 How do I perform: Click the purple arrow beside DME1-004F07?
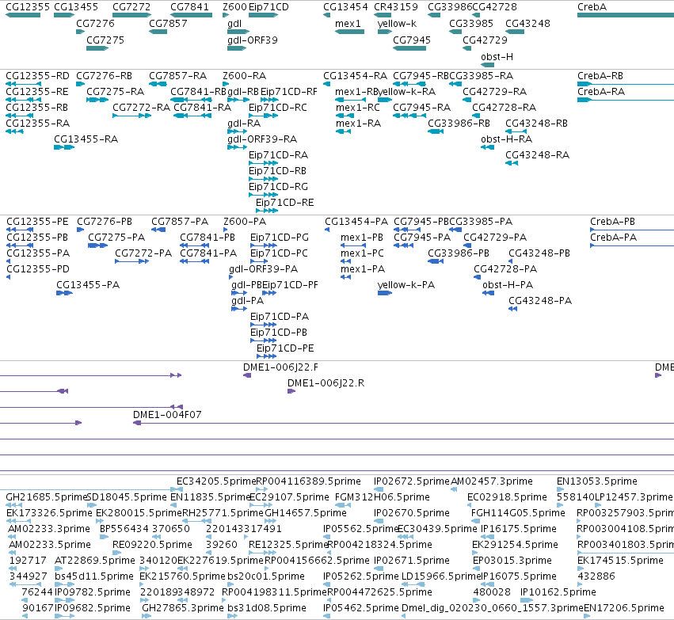[137, 423]
